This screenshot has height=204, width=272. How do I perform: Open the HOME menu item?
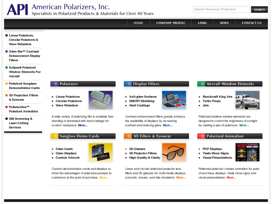(x=138, y=23)
